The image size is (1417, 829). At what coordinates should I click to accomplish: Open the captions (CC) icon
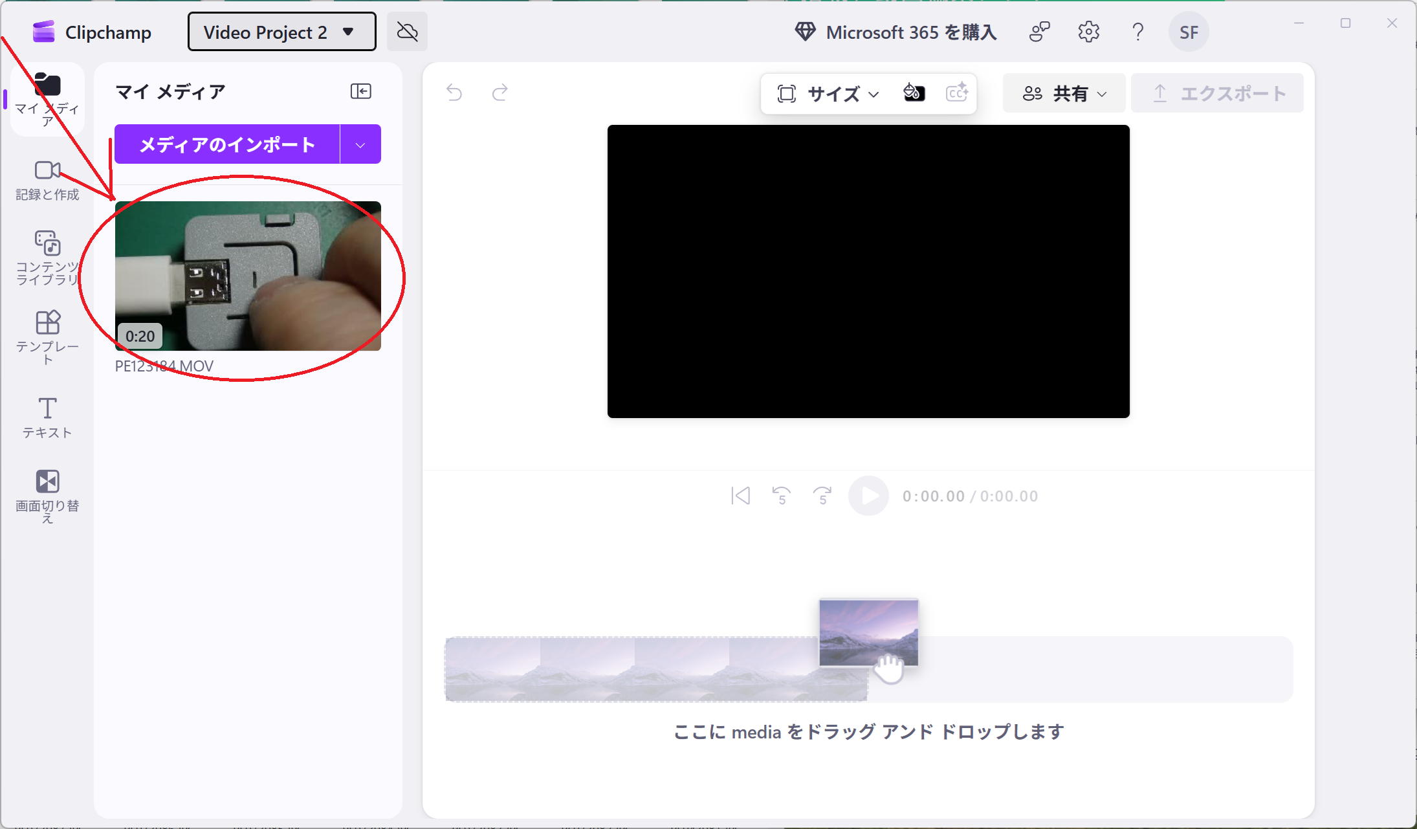point(956,93)
